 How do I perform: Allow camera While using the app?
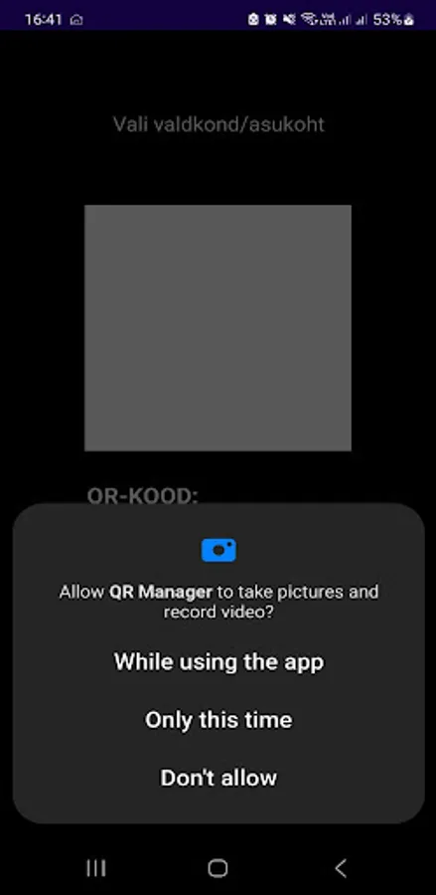(x=218, y=661)
